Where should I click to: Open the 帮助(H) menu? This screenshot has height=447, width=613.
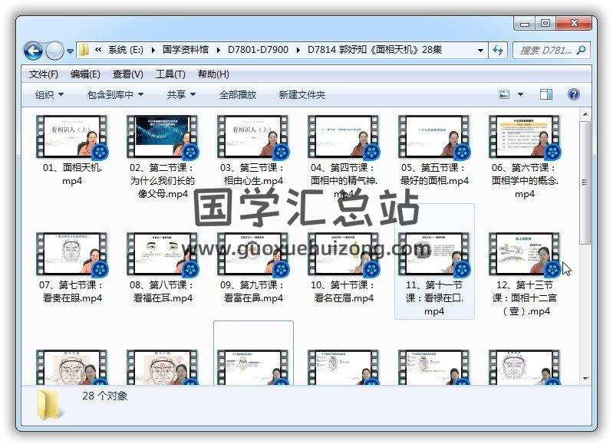[x=213, y=74]
